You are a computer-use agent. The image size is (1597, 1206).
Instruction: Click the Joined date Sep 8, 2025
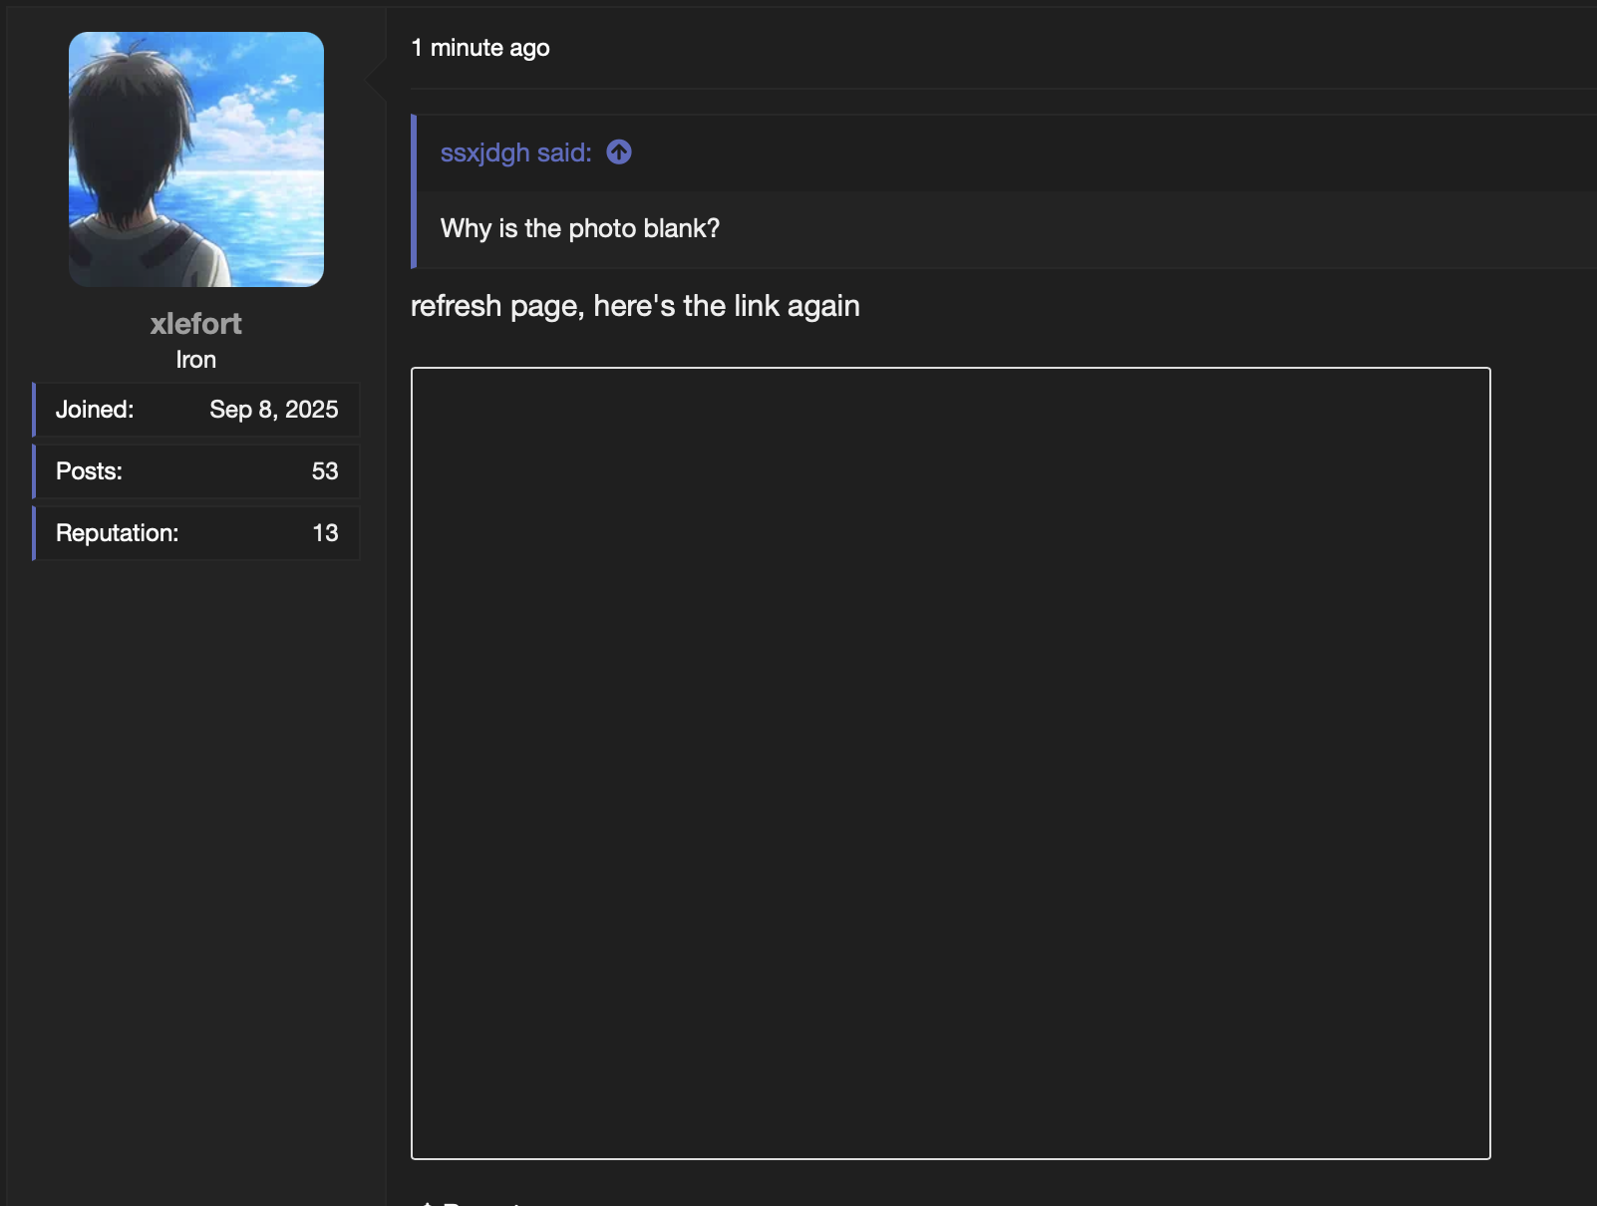point(273,409)
